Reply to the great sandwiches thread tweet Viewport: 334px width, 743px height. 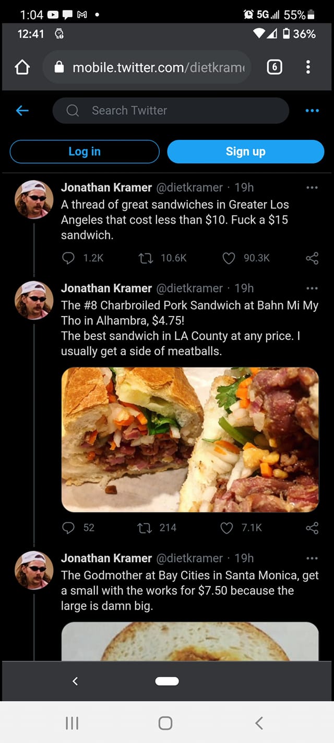pyautogui.click(x=69, y=258)
